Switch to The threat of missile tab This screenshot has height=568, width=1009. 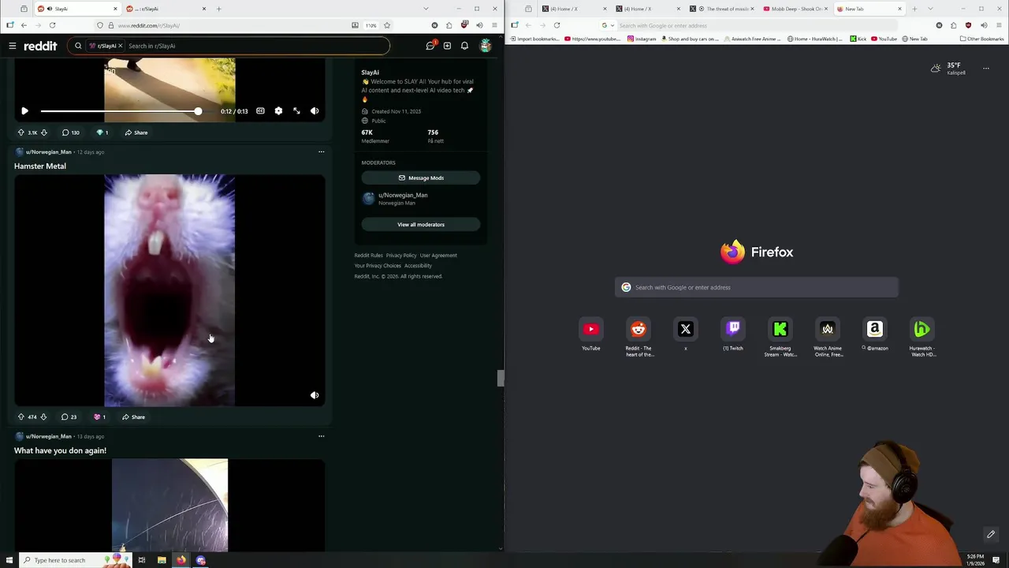pyautogui.click(x=723, y=9)
